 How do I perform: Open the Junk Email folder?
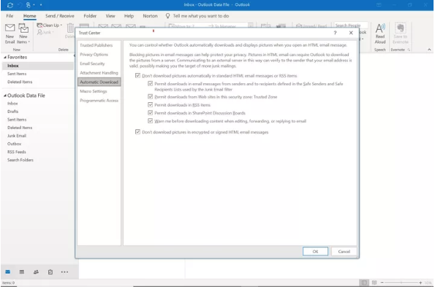point(17,136)
